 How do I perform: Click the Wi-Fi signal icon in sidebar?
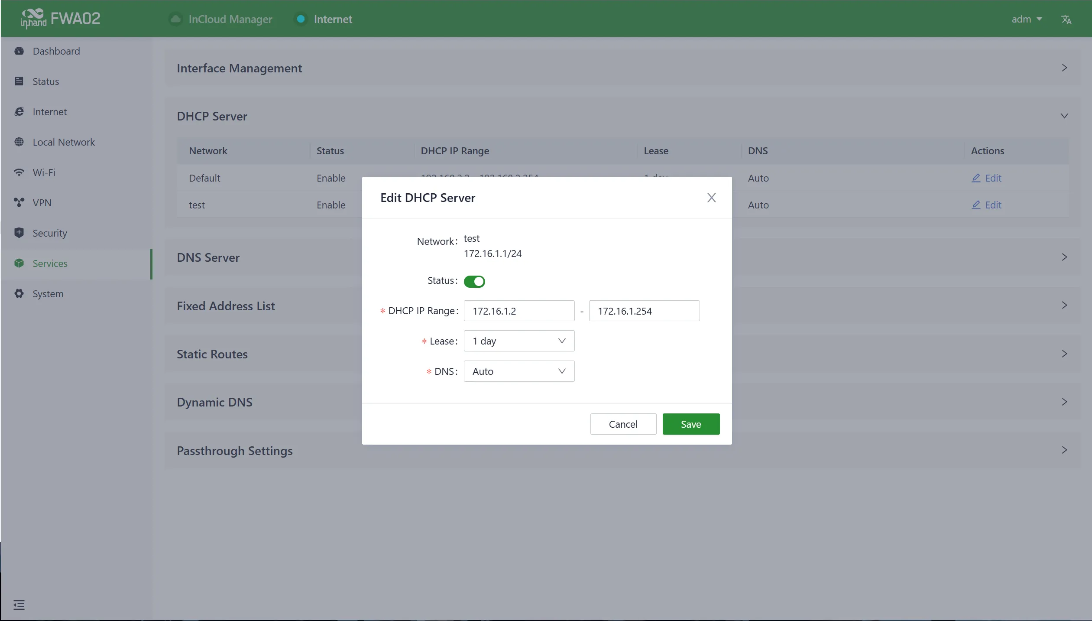(19, 172)
